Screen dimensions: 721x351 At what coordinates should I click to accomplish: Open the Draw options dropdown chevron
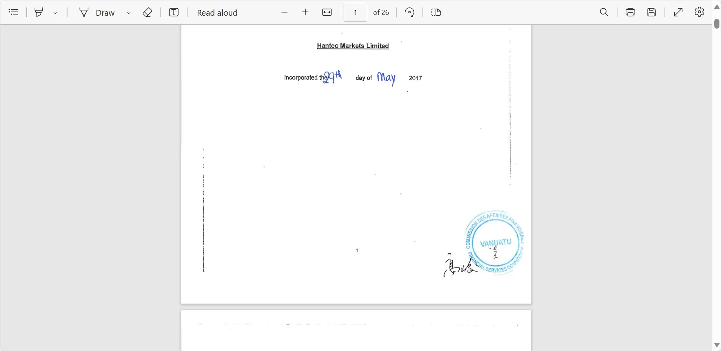tap(129, 13)
